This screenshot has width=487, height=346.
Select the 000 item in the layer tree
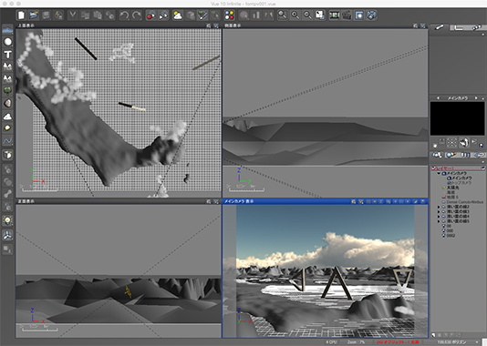point(450,231)
